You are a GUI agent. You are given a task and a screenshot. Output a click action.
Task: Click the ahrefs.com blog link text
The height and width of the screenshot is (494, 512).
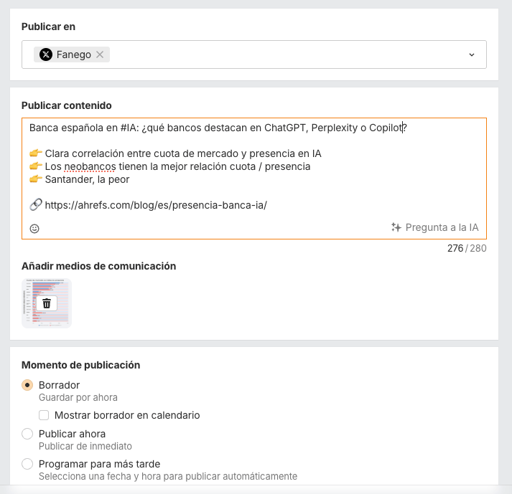(x=155, y=205)
